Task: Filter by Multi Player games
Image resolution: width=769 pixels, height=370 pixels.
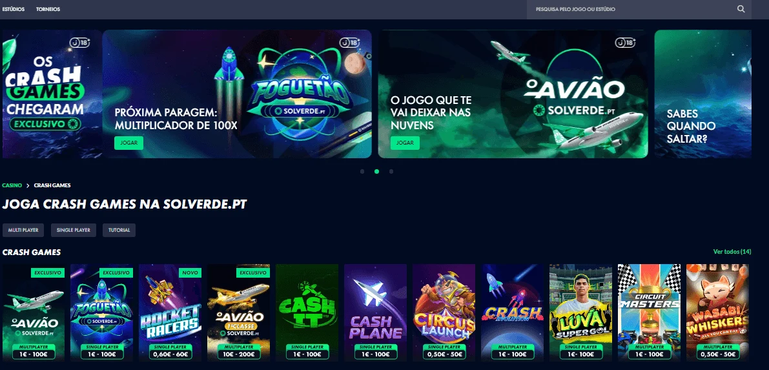Action: [23, 230]
